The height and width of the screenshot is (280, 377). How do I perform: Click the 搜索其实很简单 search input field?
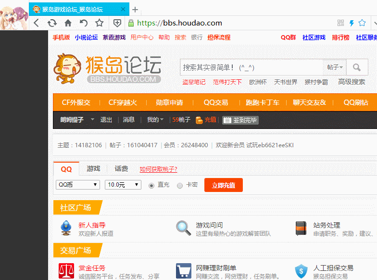(251, 67)
